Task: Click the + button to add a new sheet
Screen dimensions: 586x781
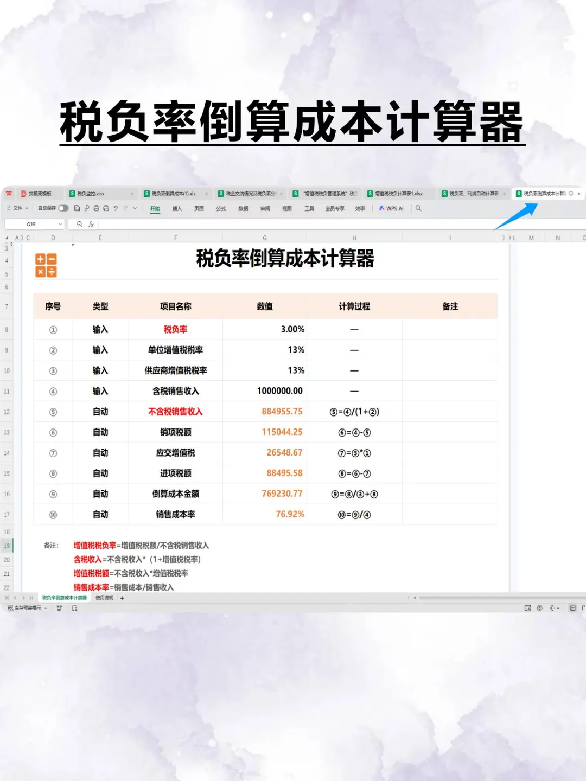Action: pos(122,598)
